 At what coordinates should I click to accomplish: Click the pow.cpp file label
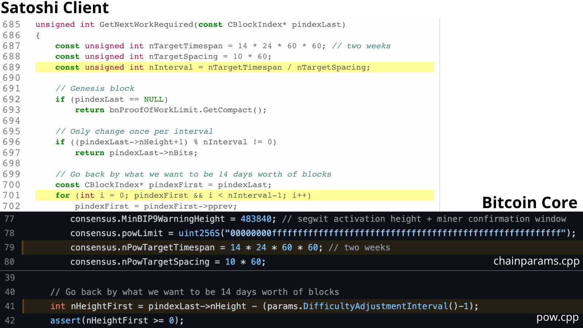[557, 317]
